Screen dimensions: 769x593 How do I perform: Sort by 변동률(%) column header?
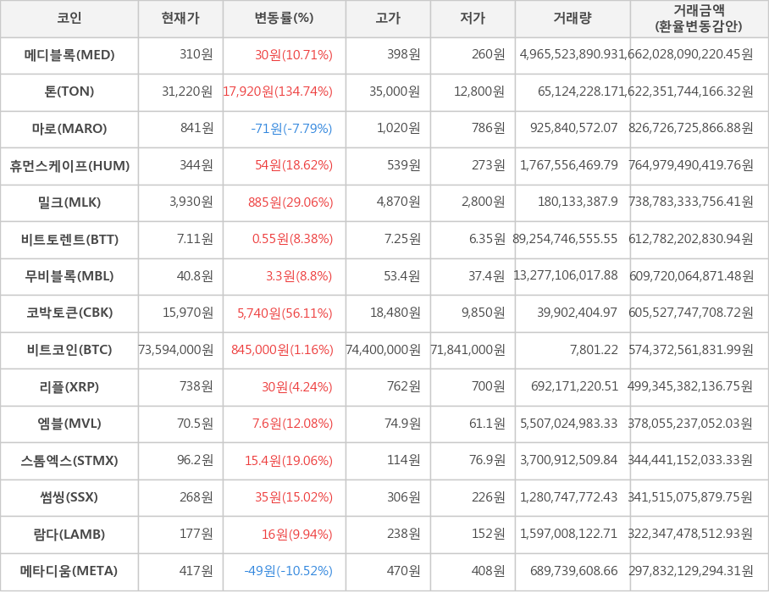pyautogui.click(x=284, y=19)
